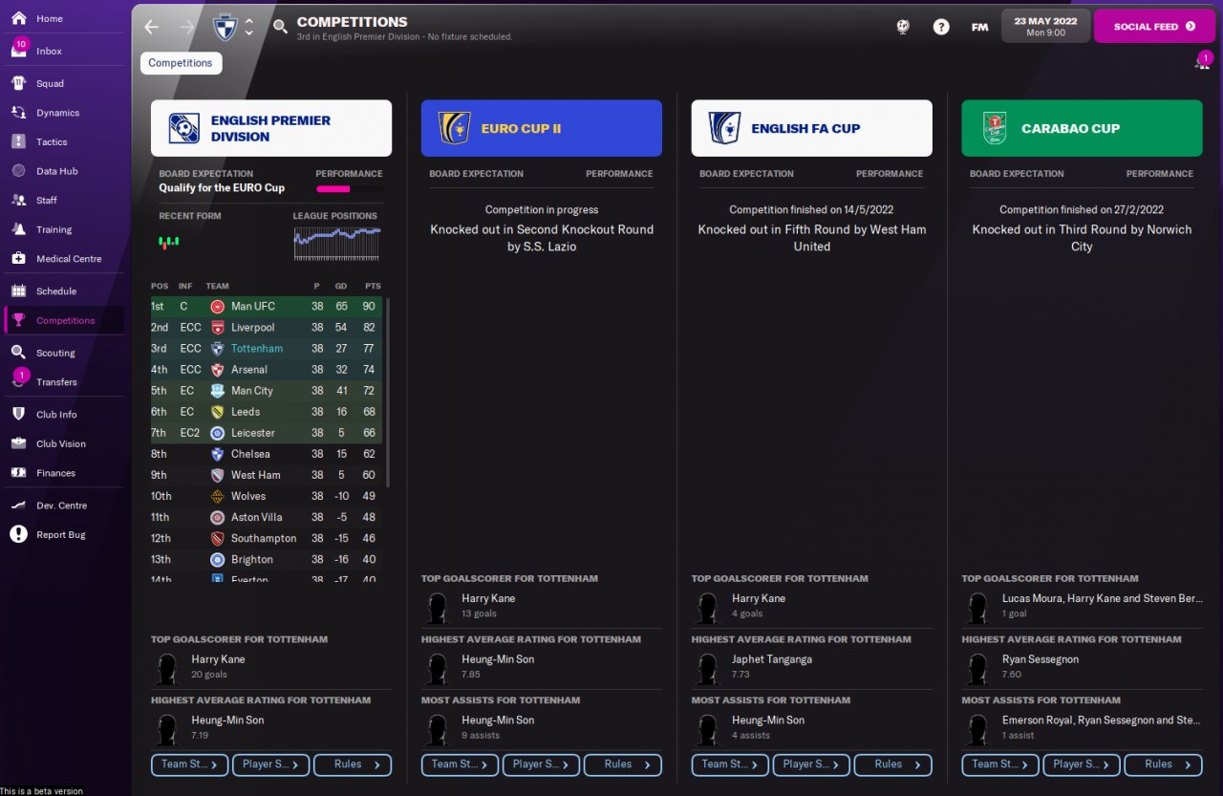
Task: Click the league table scrollbar
Action: tap(388, 392)
